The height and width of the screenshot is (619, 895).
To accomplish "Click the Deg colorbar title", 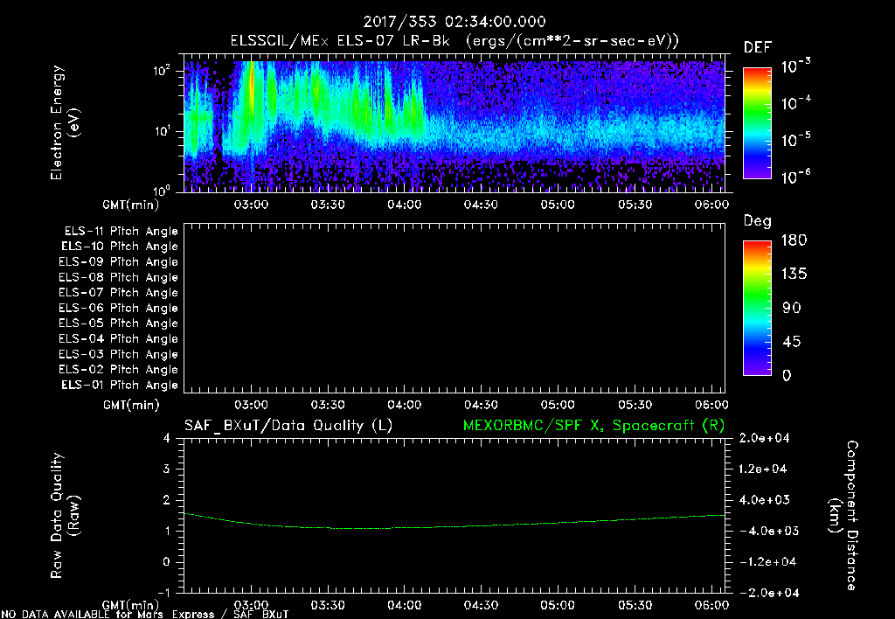I will [x=757, y=221].
